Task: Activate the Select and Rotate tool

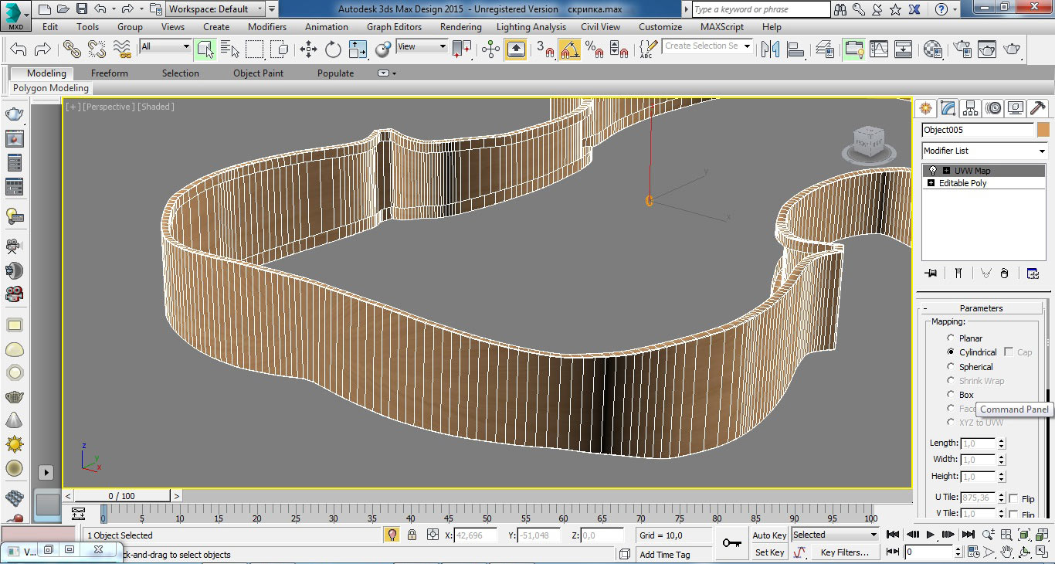Action: [333, 49]
